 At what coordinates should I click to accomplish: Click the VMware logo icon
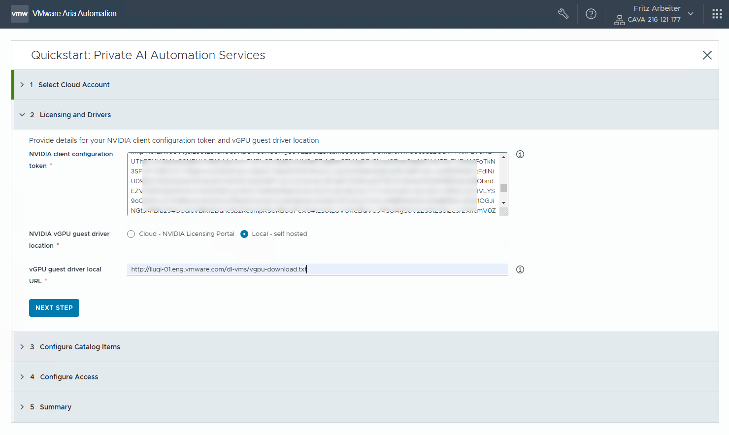(20, 14)
